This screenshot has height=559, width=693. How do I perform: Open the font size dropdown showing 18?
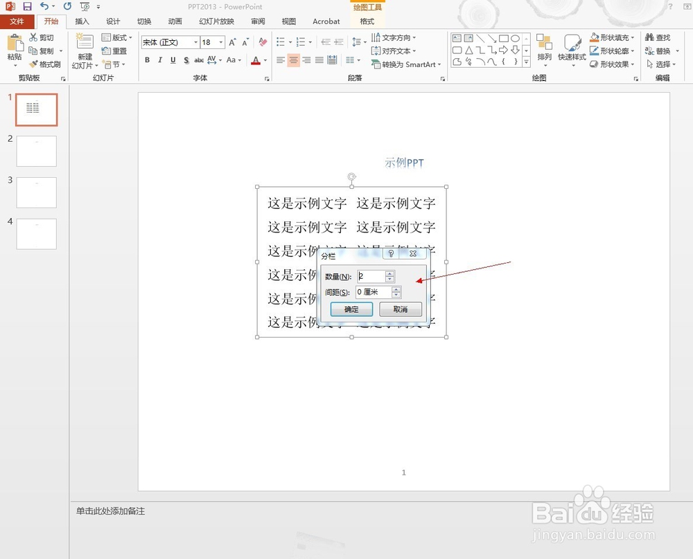point(221,42)
